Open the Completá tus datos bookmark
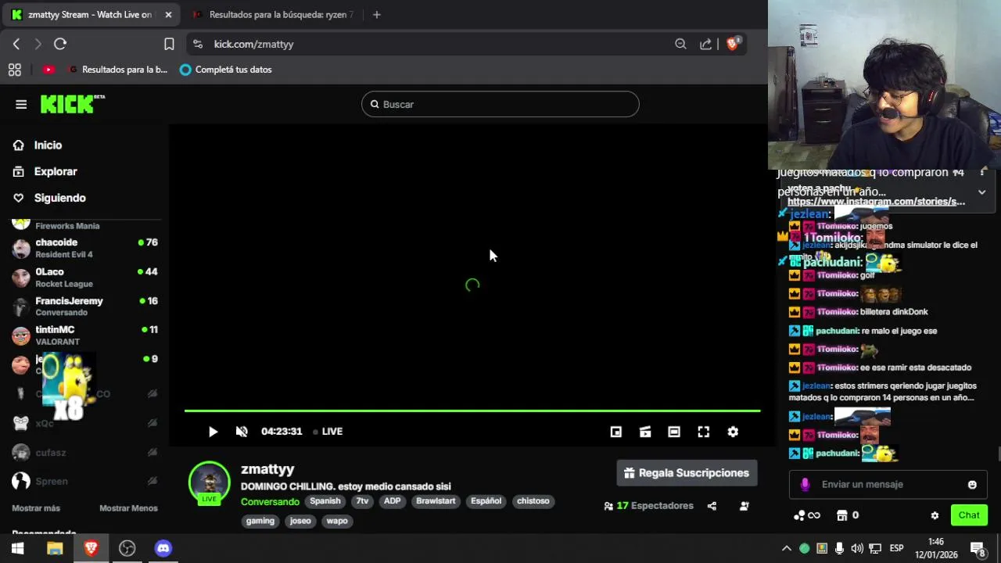This screenshot has width=1001, height=563. tap(225, 70)
